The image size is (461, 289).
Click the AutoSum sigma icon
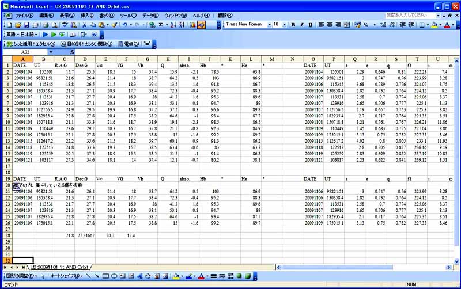click(x=160, y=25)
